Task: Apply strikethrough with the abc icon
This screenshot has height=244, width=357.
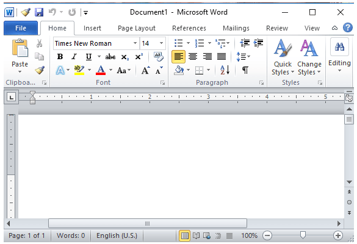Action: coord(110,57)
